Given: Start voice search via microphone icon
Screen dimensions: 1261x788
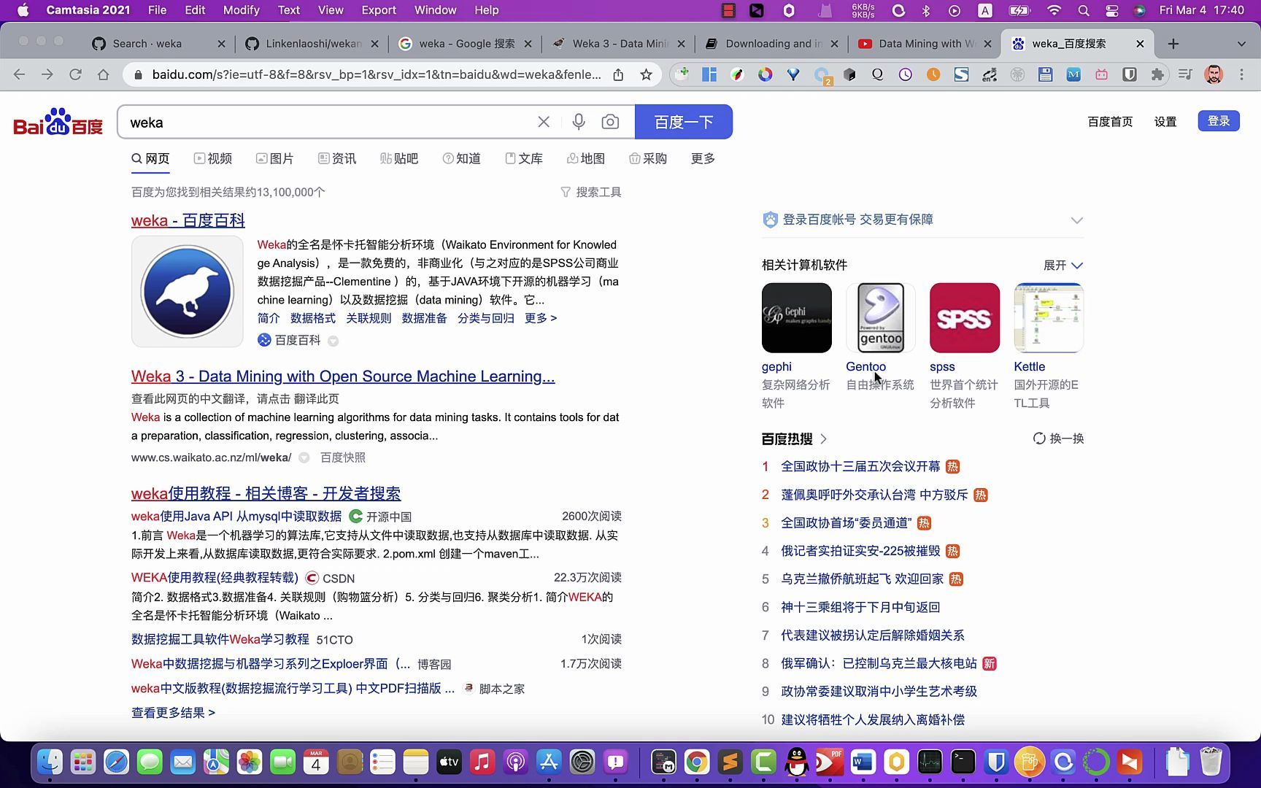Looking at the screenshot, I should pyautogui.click(x=579, y=122).
